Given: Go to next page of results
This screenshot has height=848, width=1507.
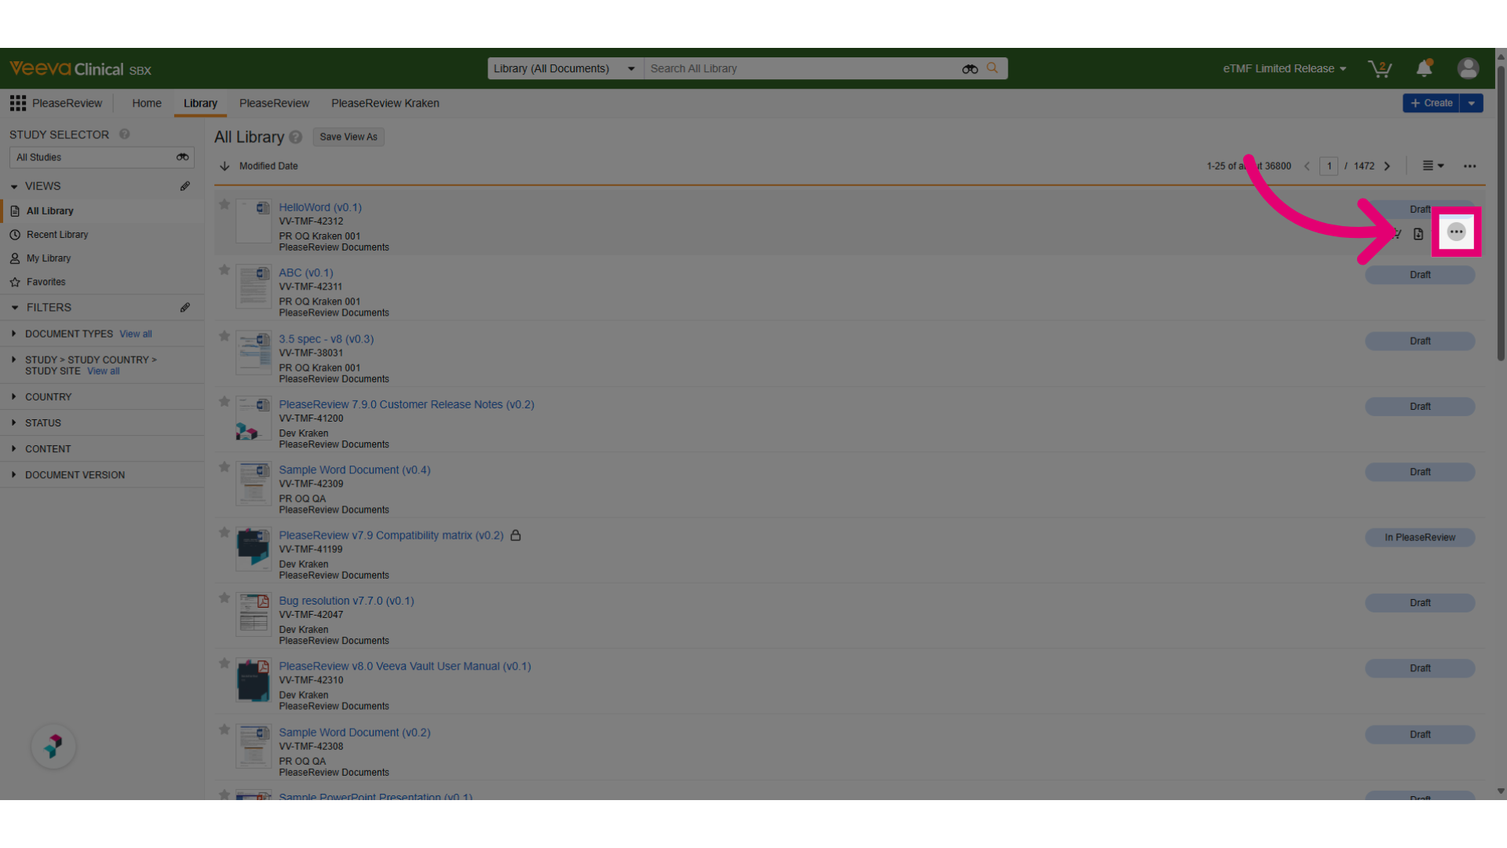Looking at the screenshot, I should [x=1387, y=166].
